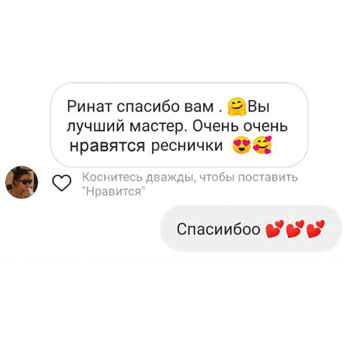
Task: Click the word лучший in message
Action: [x=95, y=126]
